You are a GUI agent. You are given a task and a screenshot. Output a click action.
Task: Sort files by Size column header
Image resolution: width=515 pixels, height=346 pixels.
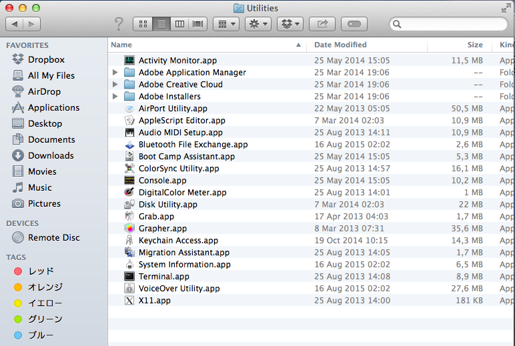pos(474,45)
